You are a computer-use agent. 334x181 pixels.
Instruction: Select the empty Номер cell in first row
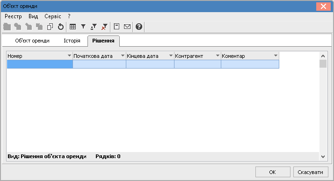(x=40, y=64)
